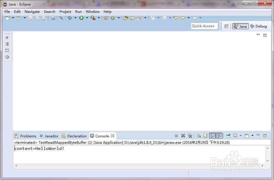The width and height of the screenshot is (274, 180).
Task: Minimize the editor area
Action: pyautogui.click(x=258, y=34)
